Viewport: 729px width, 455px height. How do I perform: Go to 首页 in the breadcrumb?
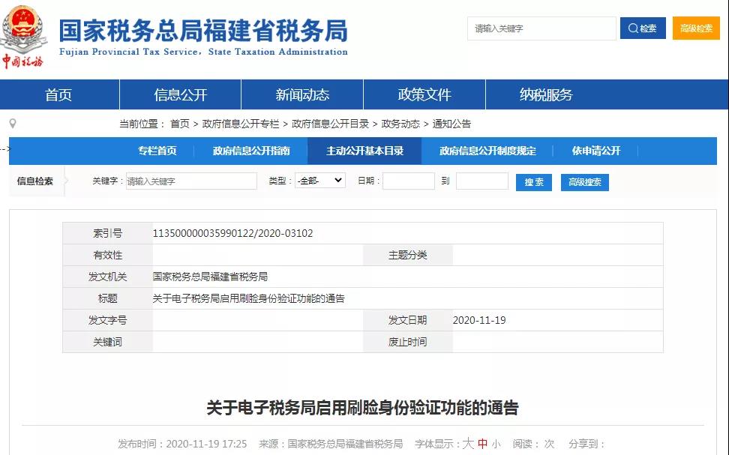pyautogui.click(x=180, y=124)
